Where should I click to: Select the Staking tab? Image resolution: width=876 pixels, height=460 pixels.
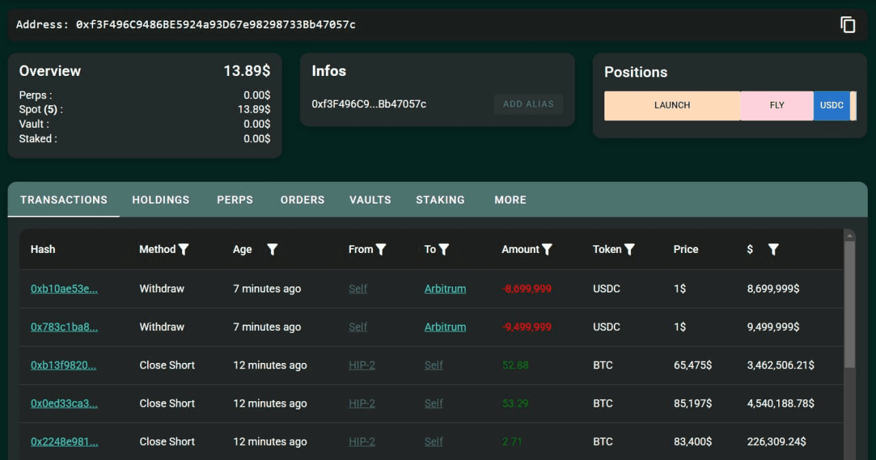(440, 200)
